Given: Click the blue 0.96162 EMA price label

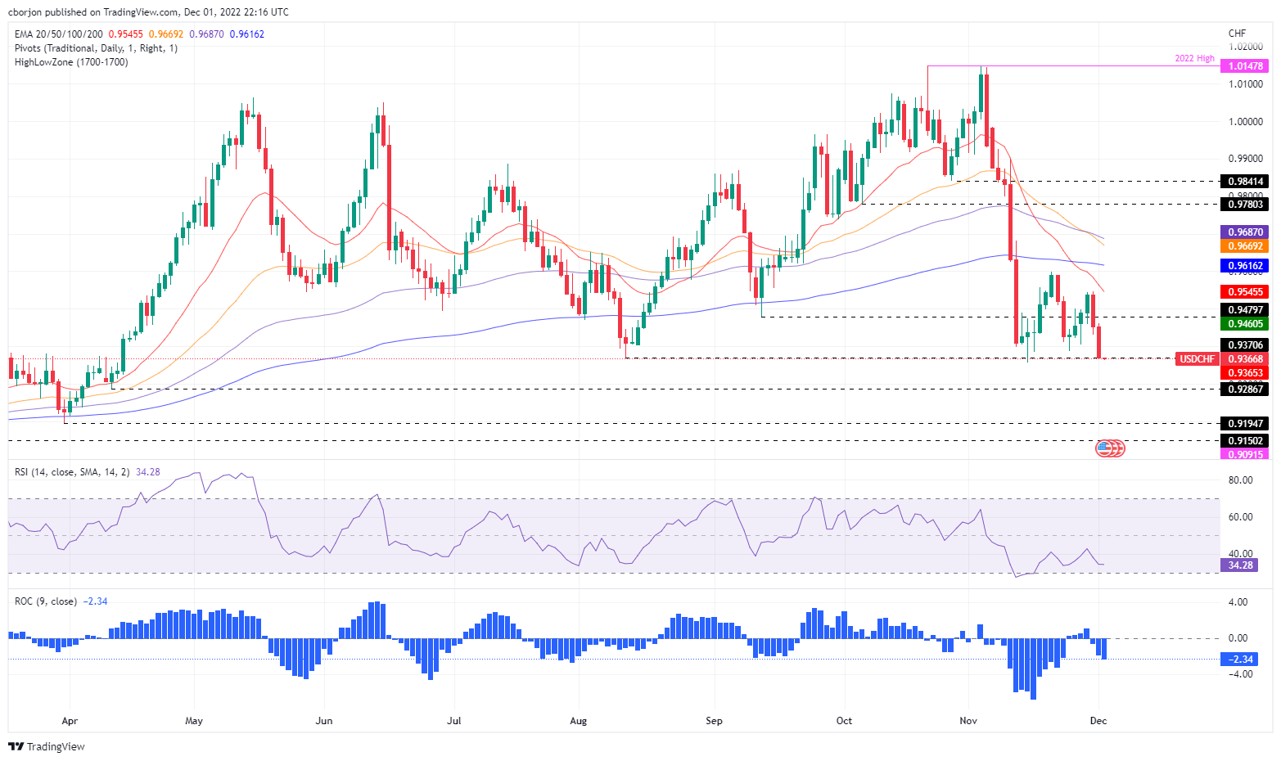Looking at the screenshot, I should [1245, 266].
